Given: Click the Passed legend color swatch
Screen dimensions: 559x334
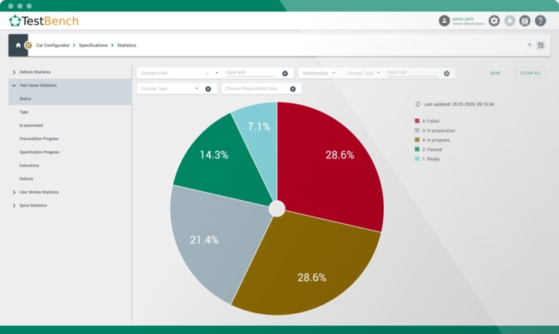Looking at the screenshot, I should click(417, 150).
